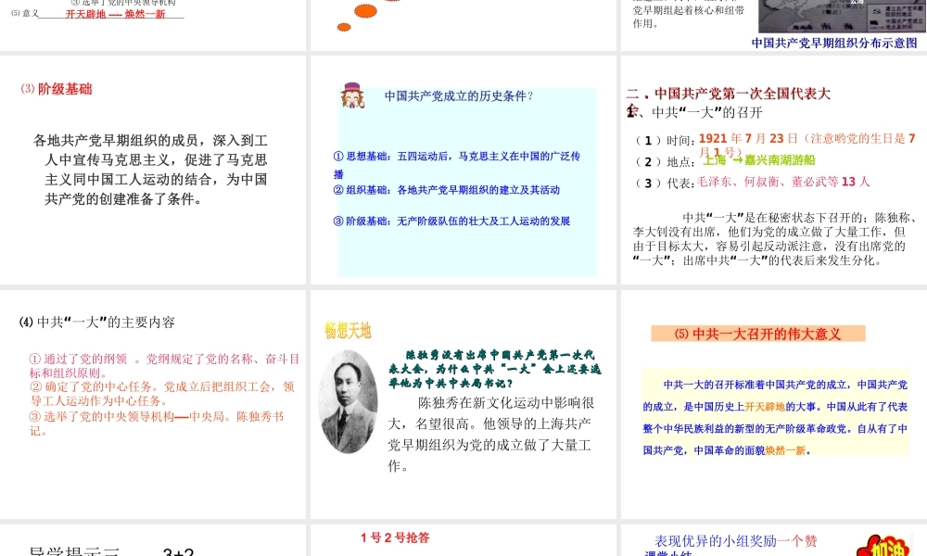Click the text 党早期组织起着核心和纽带作用

(x=688, y=17)
